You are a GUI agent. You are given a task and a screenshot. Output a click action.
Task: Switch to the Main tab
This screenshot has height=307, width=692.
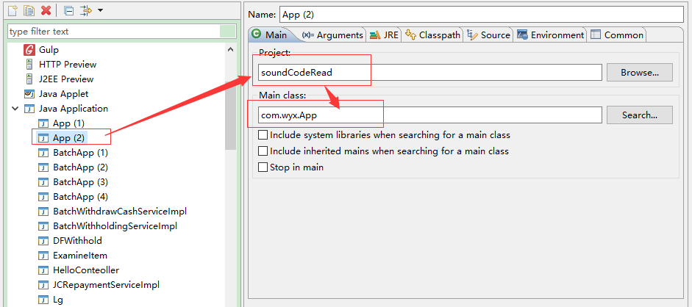tap(270, 35)
